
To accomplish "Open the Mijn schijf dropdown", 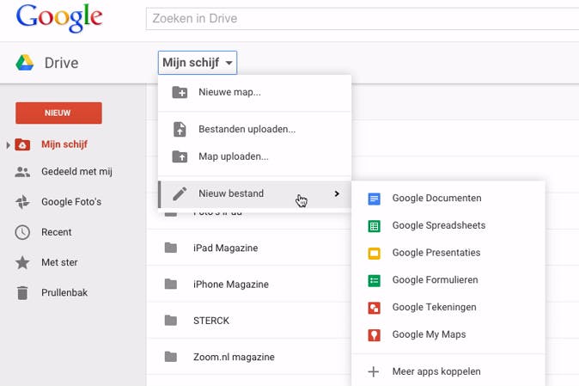I will point(198,63).
